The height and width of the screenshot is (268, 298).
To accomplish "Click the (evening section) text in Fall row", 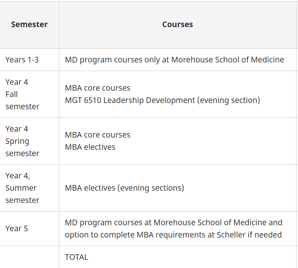I will (x=229, y=100).
